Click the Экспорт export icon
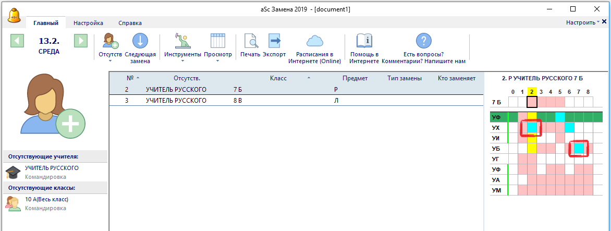This screenshot has width=611, height=231. coord(274,41)
